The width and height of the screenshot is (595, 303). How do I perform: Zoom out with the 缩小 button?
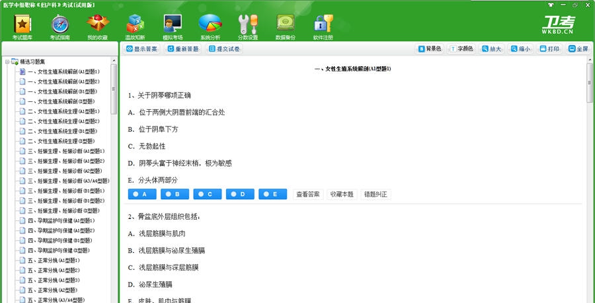coord(521,49)
